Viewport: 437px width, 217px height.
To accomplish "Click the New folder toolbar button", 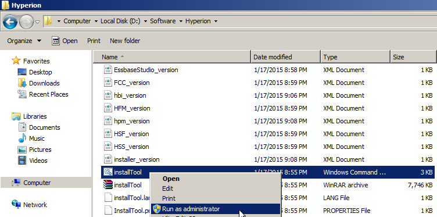I will point(125,41).
